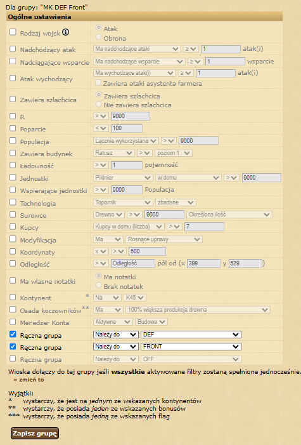This screenshot has width=301, height=445.
Task: Tick Ma własne notatki checkbox
Action: 13,281
